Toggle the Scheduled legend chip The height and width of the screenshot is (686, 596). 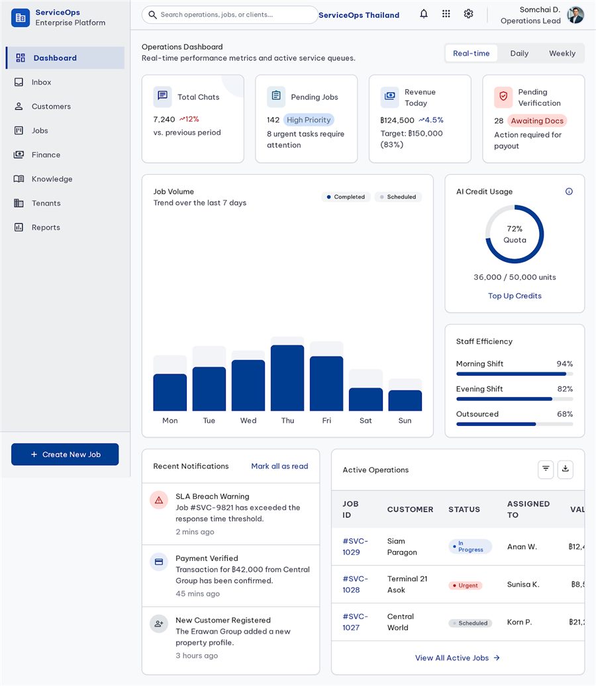coord(398,197)
